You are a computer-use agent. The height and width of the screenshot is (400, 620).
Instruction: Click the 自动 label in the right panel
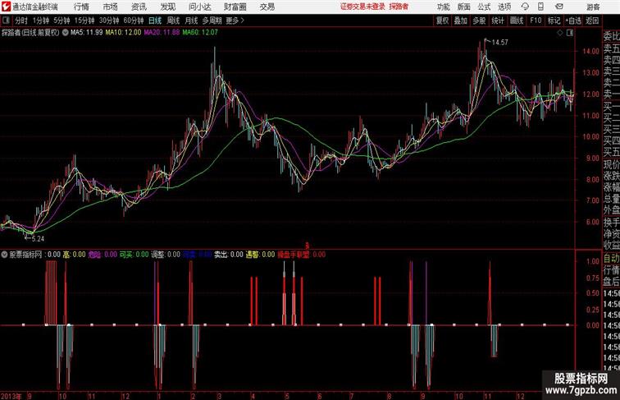point(611,259)
